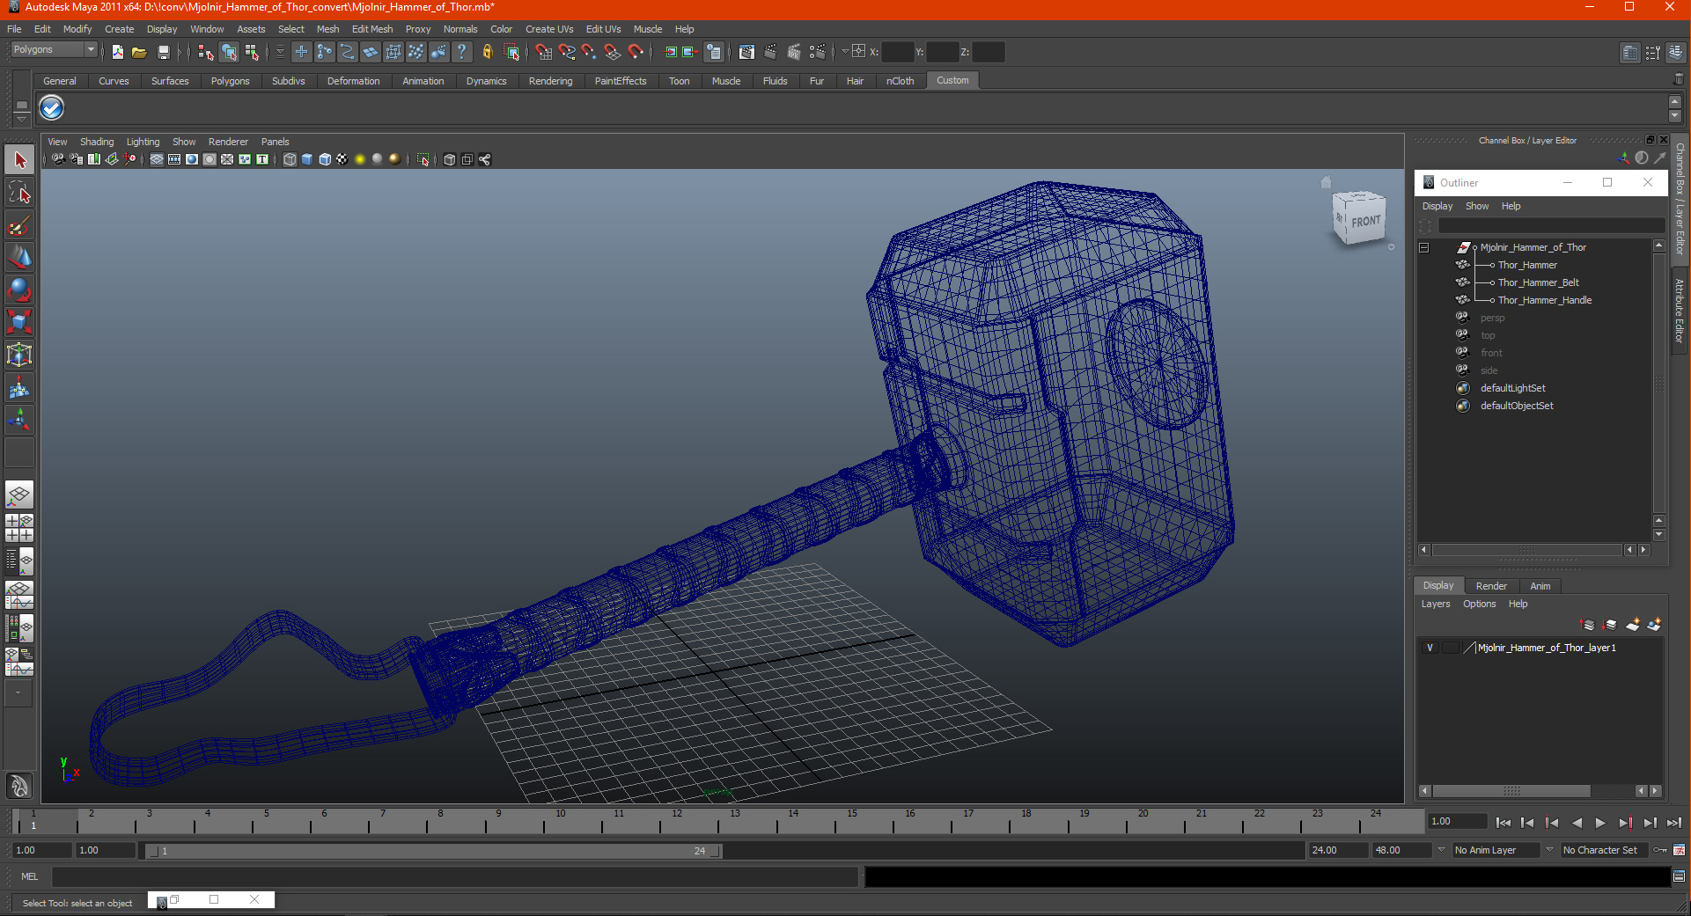This screenshot has height=916, width=1691.
Task: Open the Create UVs menu
Action: coord(549,29)
